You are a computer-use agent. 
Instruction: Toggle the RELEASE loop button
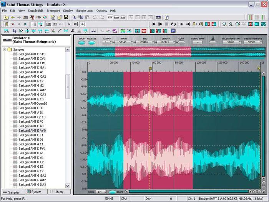(x=91, y=42)
